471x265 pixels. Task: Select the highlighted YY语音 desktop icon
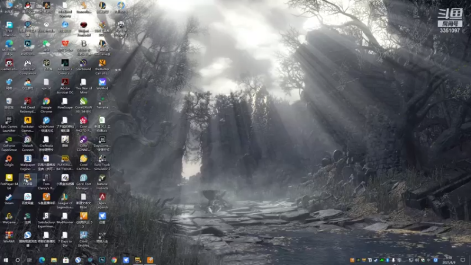(28, 180)
